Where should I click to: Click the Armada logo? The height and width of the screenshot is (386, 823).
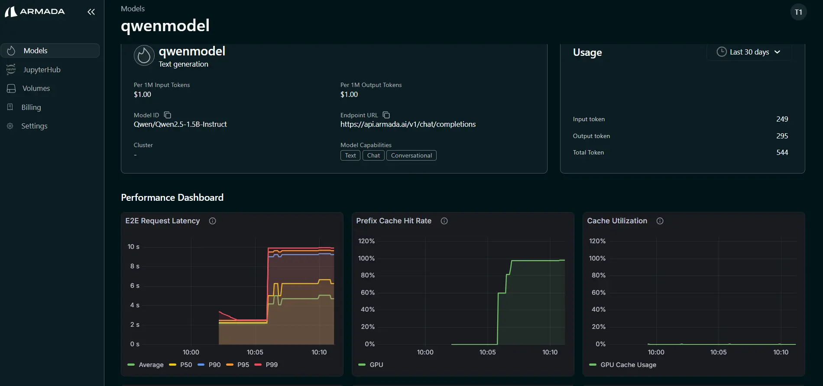pyautogui.click(x=35, y=12)
